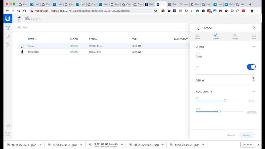This screenshot has height=149, width=265.
Task: Open menu for f0-9f-c2-33-c json download
Action: point(162,145)
